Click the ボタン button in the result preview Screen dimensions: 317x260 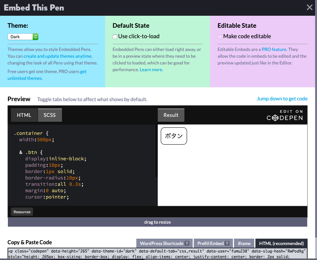pos(174,136)
